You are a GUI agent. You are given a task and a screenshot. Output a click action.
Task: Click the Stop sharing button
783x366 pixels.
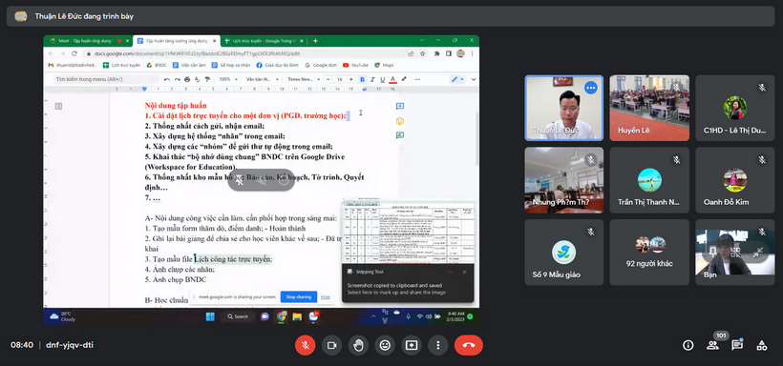(x=299, y=296)
